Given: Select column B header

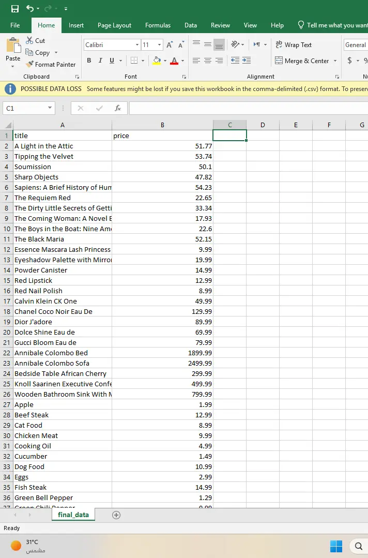Looking at the screenshot, I should 162,125.
